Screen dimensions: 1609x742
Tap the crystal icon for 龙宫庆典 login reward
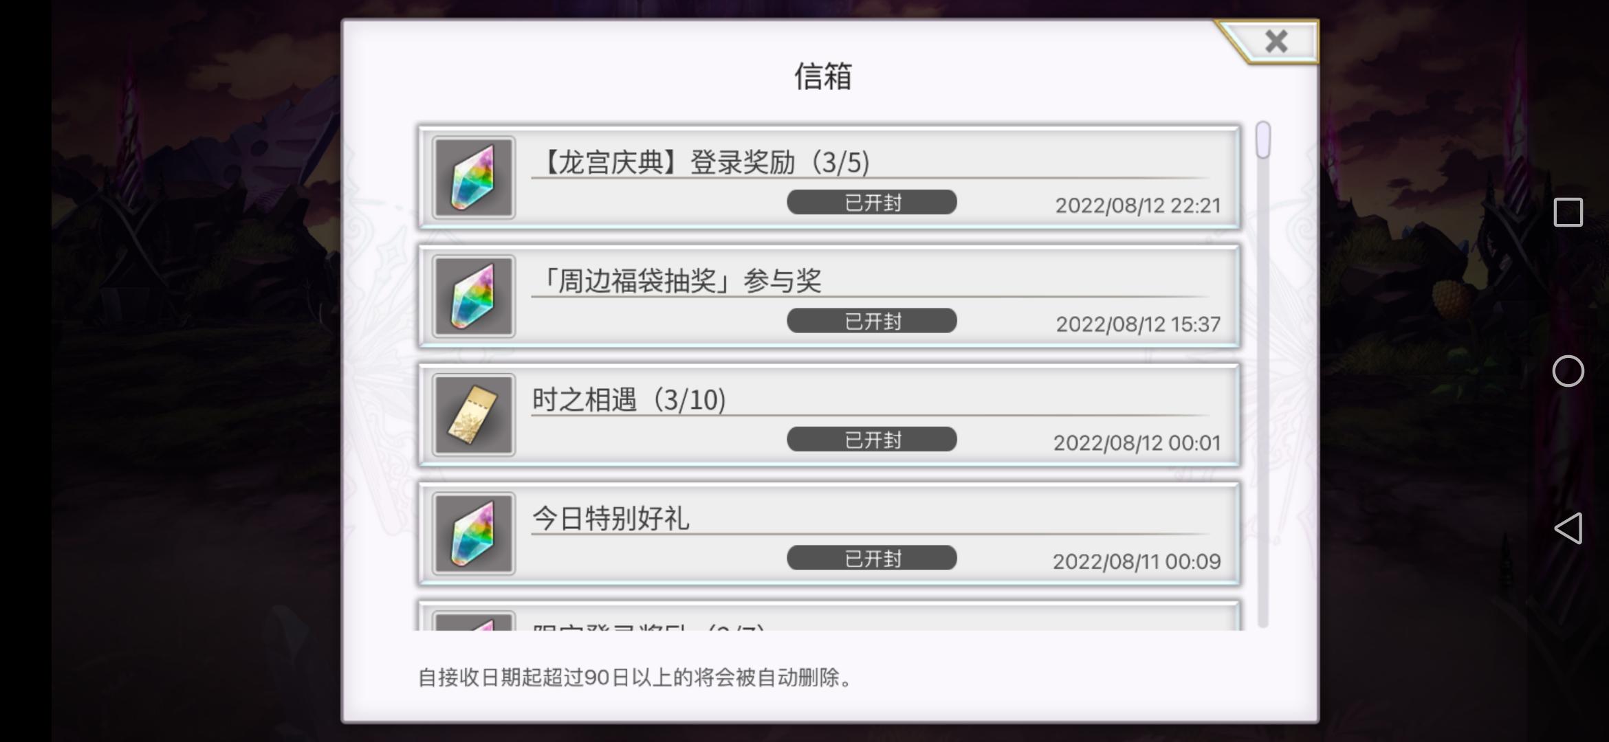coord(473,178)
